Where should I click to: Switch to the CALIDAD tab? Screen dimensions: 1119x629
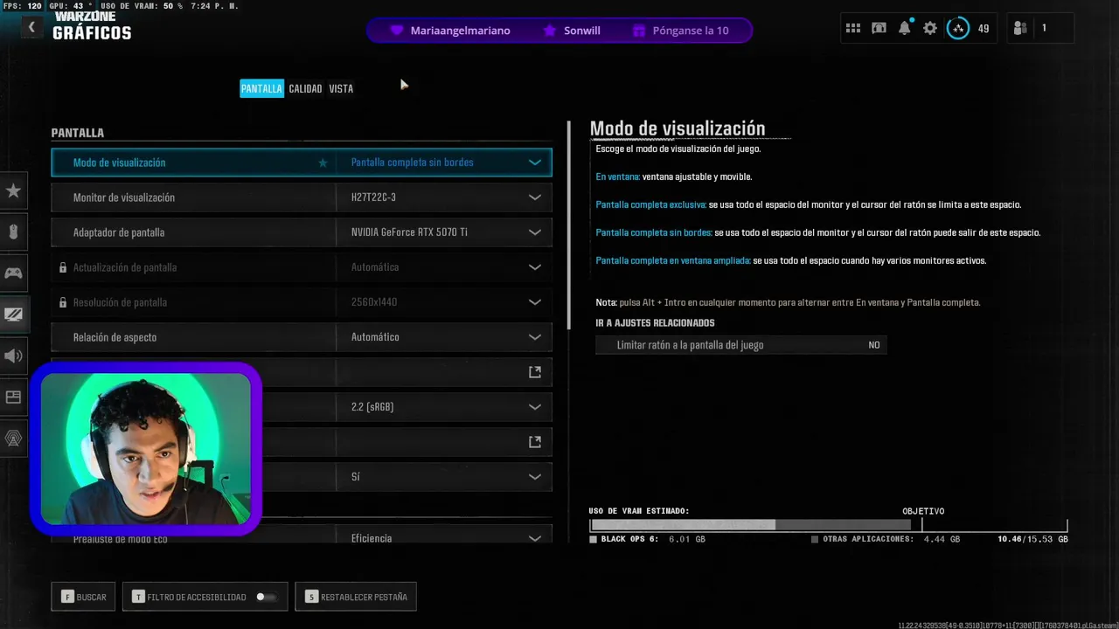305,88
